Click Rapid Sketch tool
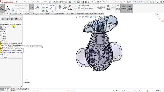Screen dimensions: 164x92 click(x=118, y=8)
